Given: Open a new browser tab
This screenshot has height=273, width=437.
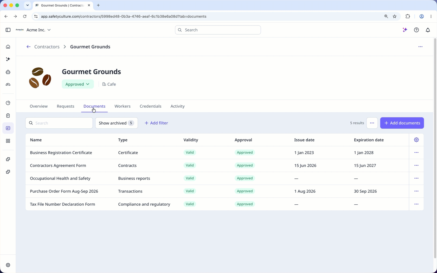Looking at the screenshot, I should [x=98, y=5].
